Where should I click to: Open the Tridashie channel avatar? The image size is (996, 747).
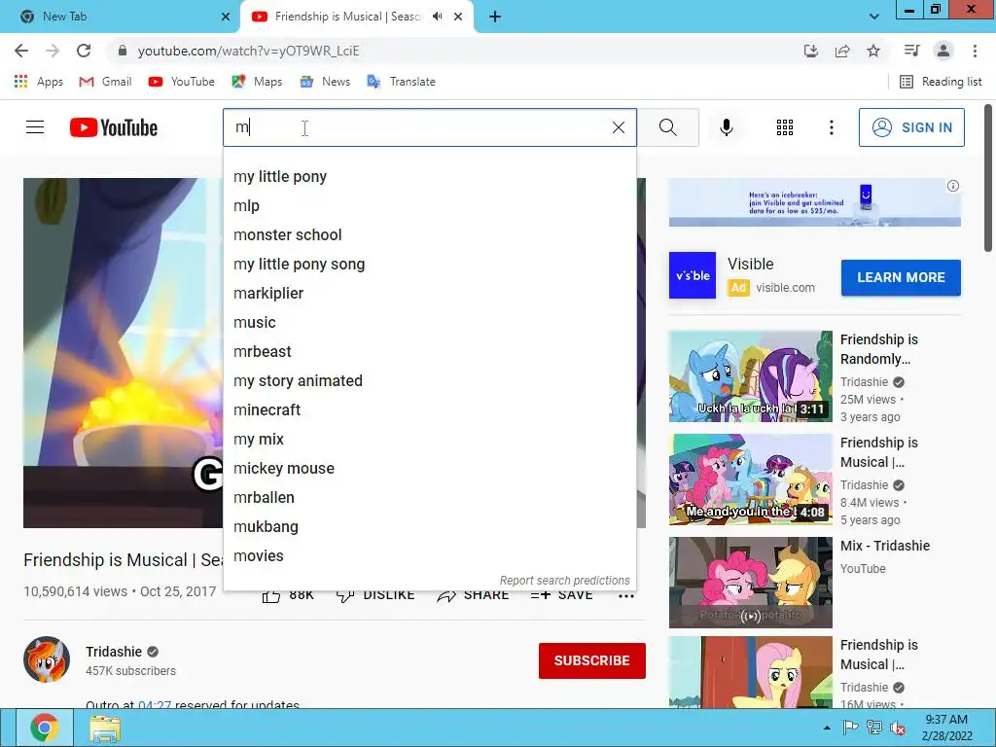[x=47, y=659]
